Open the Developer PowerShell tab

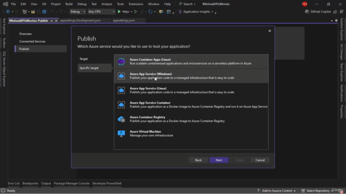(107, 183)
